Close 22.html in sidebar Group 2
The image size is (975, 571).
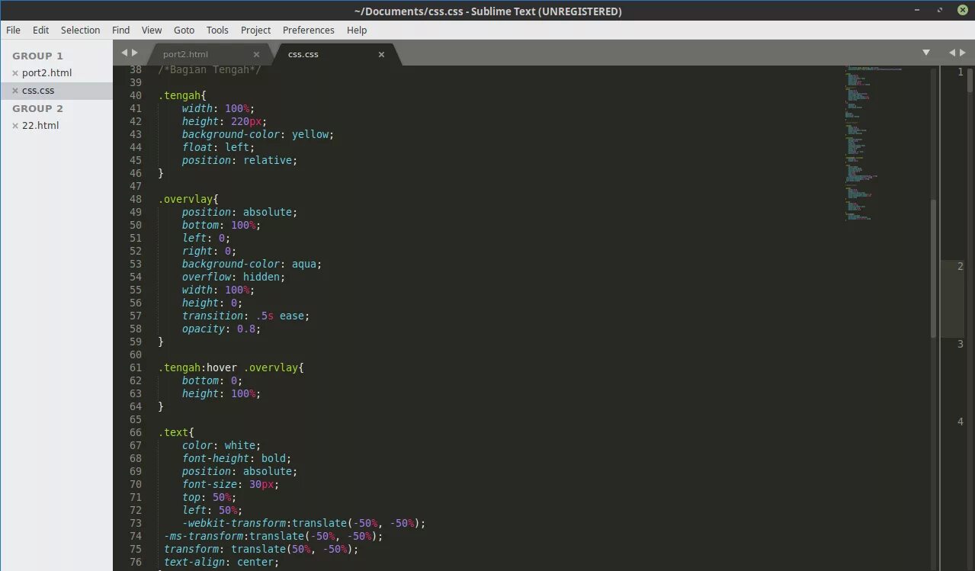(x=15, y=126)
